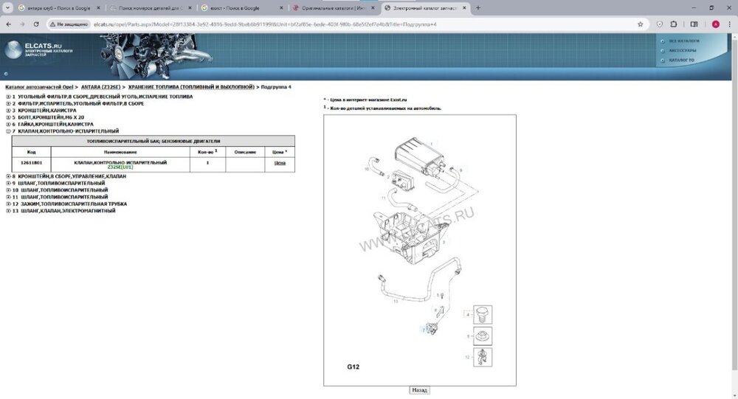Click the ELCATS.RU logo
The height and width of the screenshot is (399, 738).
(x=38, y=49)
